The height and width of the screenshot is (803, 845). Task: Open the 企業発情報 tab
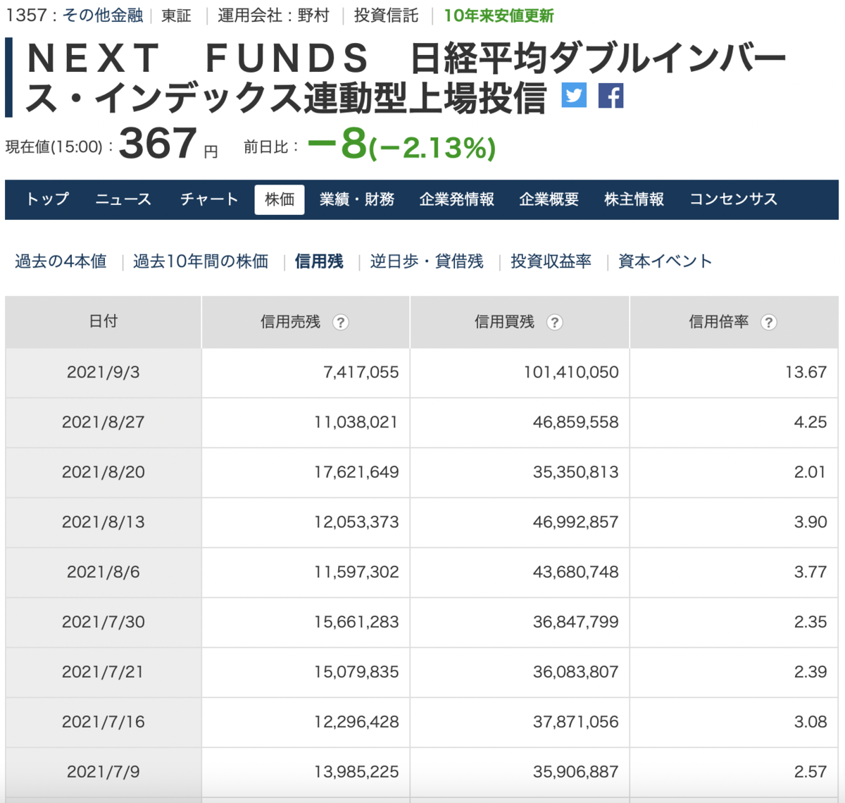457,199
